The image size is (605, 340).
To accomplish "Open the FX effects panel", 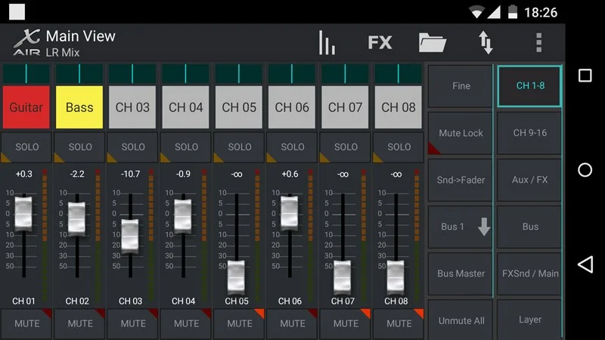I will click(x=380, y=42).
